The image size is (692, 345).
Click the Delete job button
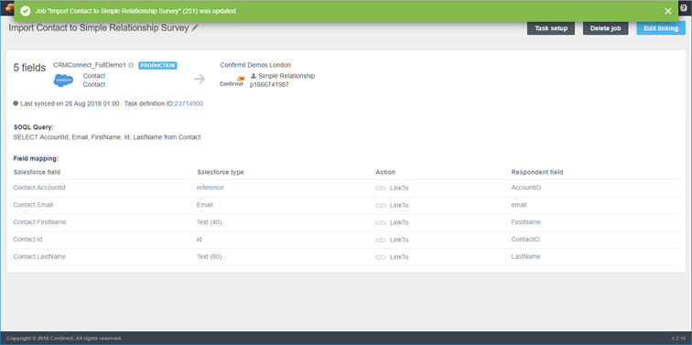606,28
